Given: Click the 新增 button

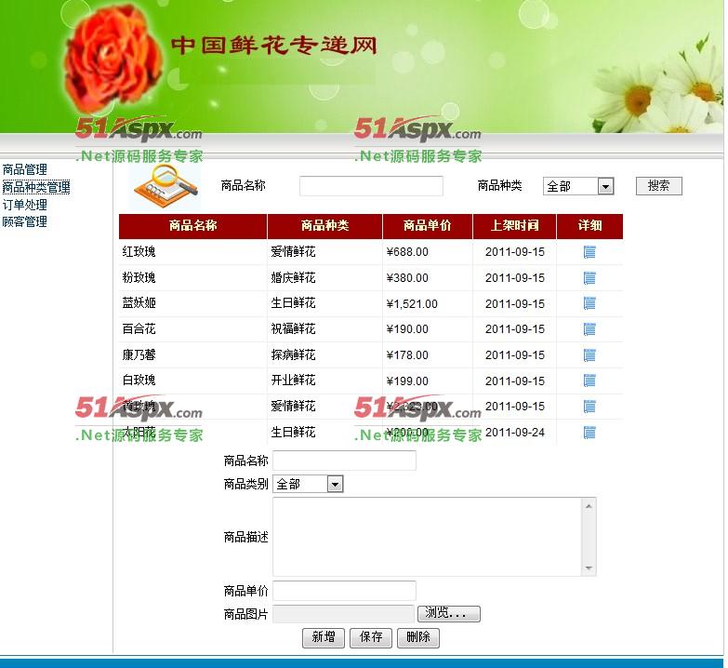Looking at the screenshot, I should click(x=324, y=637).
